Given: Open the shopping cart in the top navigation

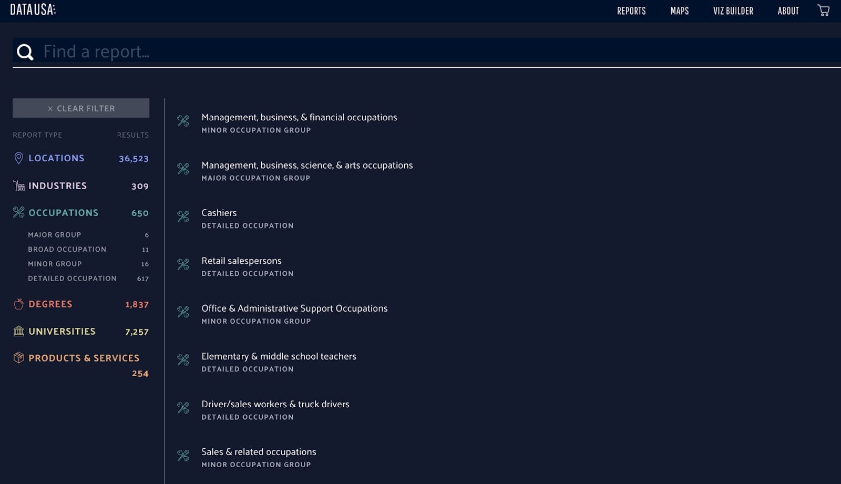Looking at the screenshot, I should [823, 10].
